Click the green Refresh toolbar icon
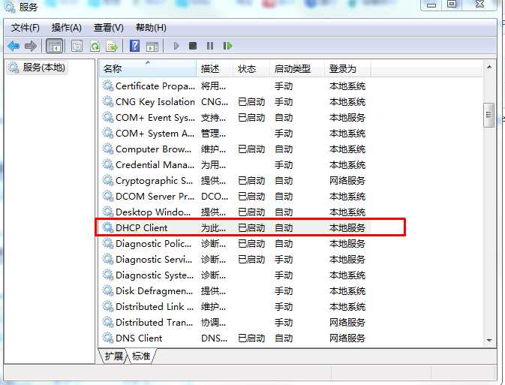Viewport: 505px width, 385px height. pos(95,46)
